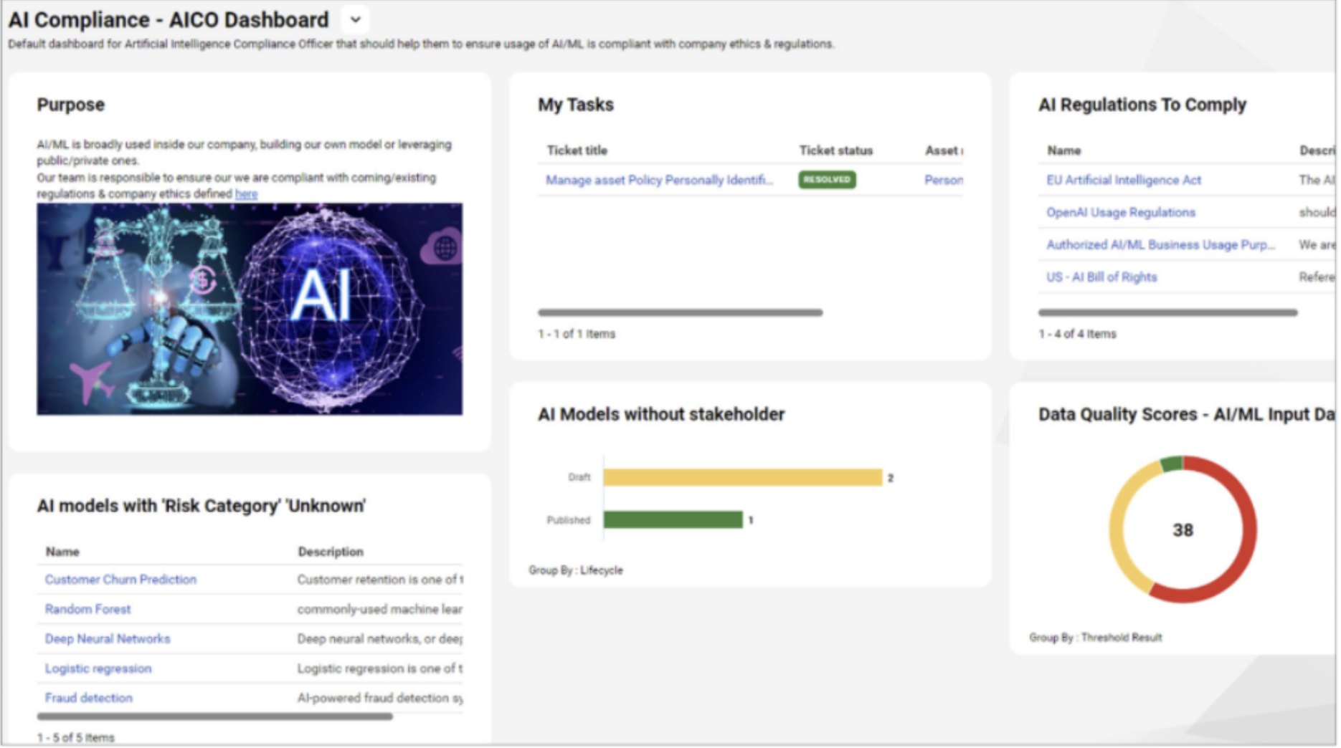Click 'Group By : Lifecycle' label
The height and width of the screenshot is (748, 1341).
[576, 570]
